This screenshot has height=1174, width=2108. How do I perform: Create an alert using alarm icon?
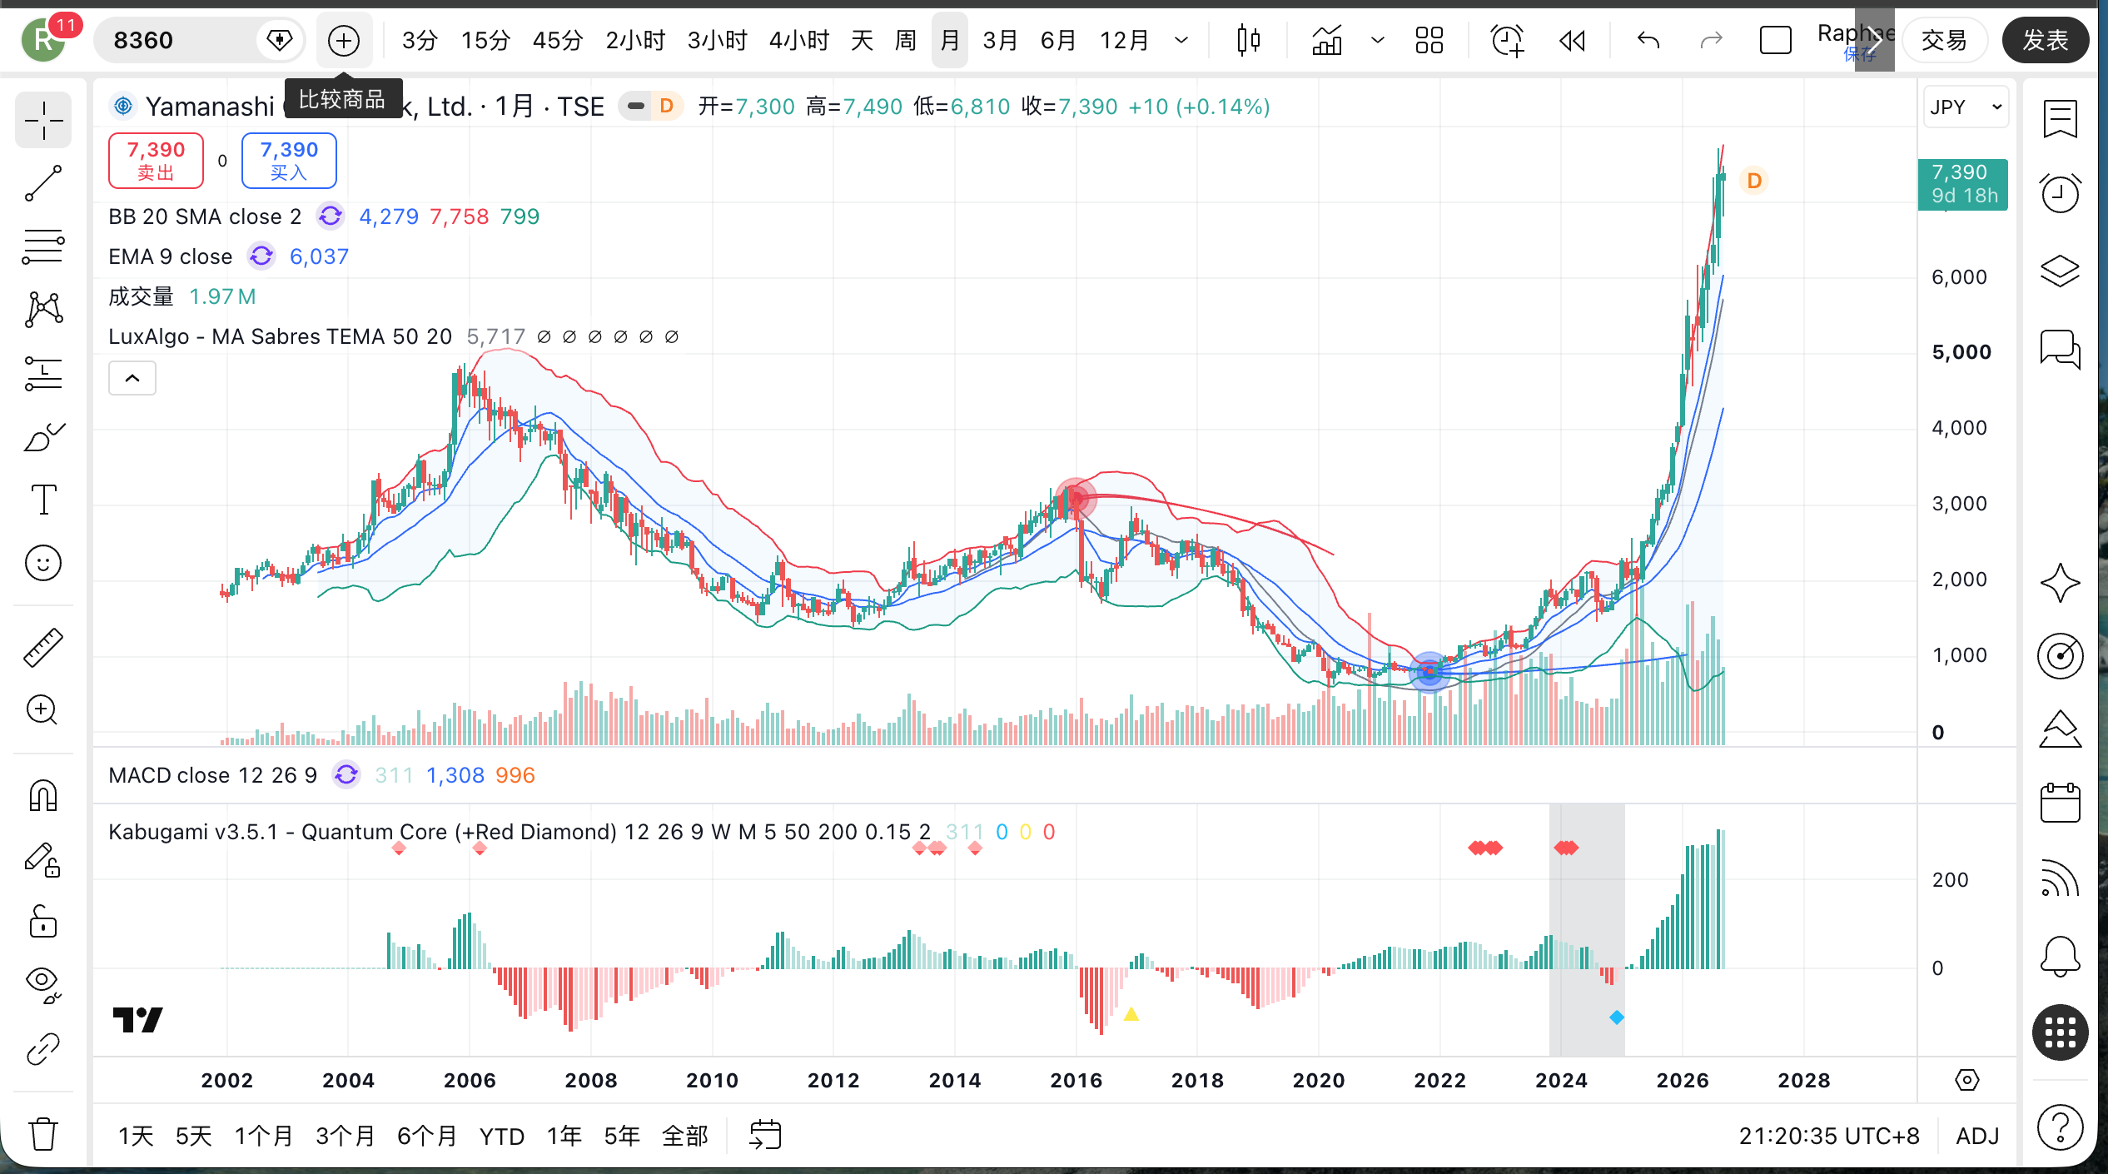pos(1507,40)
